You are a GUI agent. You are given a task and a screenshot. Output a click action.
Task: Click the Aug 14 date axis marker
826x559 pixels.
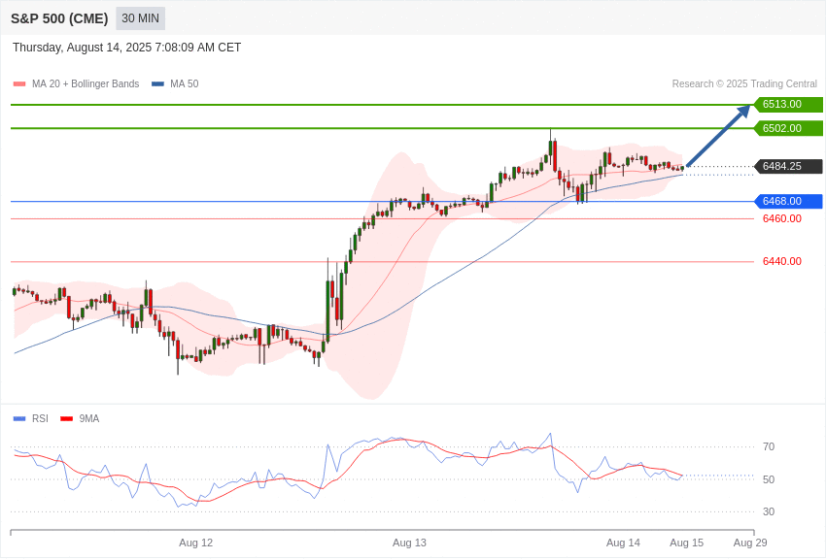623,543
